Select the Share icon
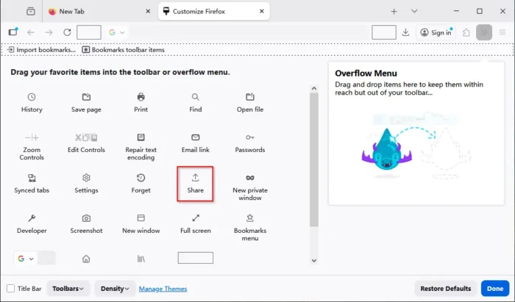Image resolution: width=515 pixels, height=302 pixels. 195,178
